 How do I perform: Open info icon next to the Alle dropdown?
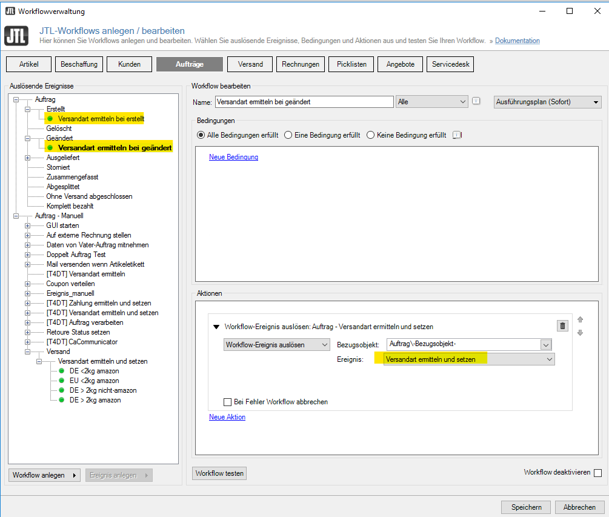(x=476, y=101)
